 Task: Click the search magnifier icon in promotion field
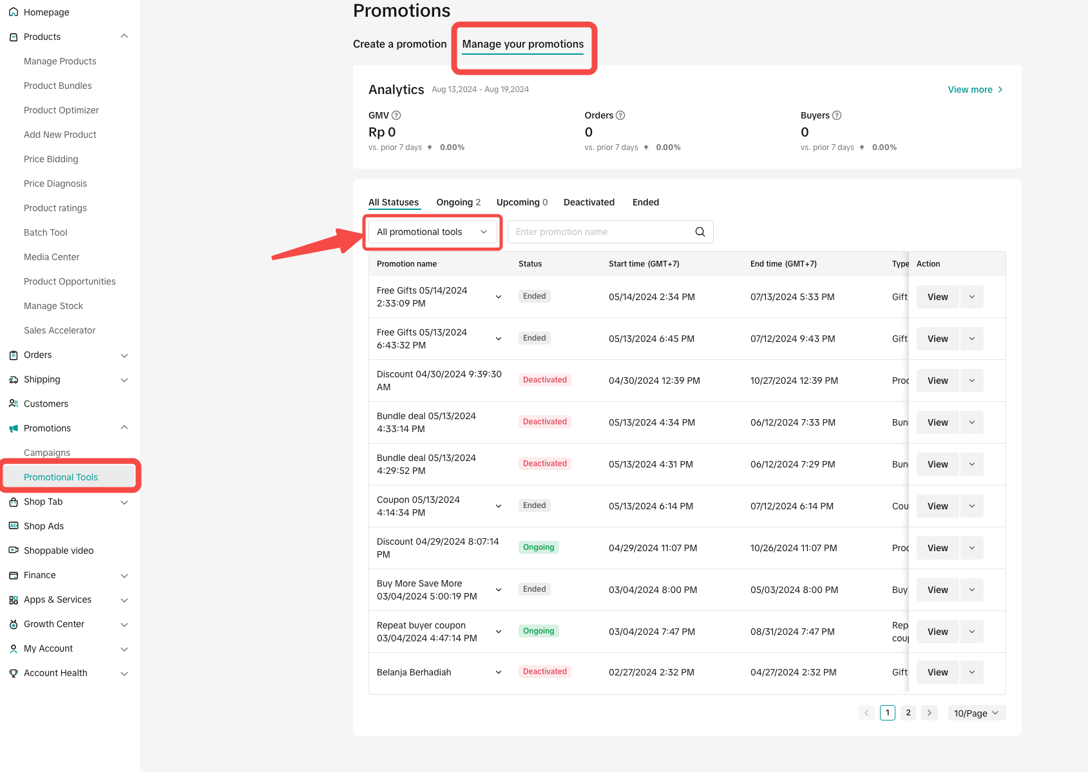(700, 232)
